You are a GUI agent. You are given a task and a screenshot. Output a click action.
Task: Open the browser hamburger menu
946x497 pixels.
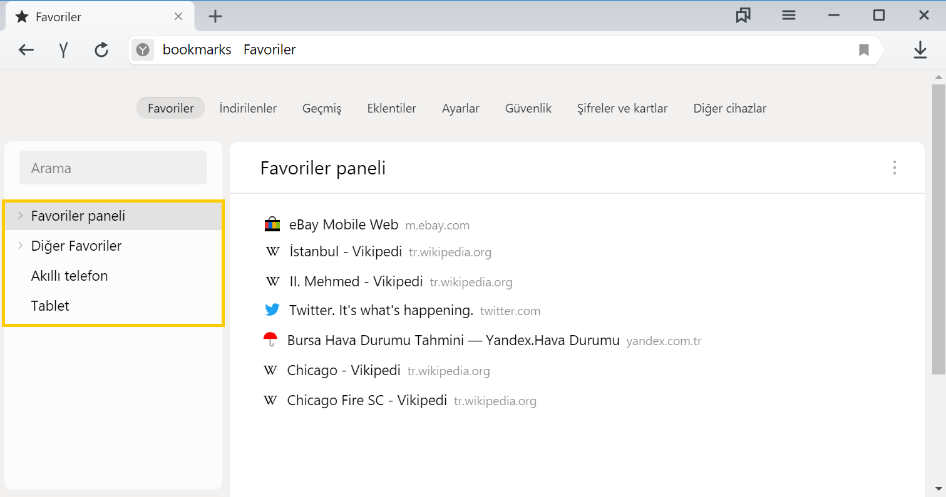[x=789, y=16]
